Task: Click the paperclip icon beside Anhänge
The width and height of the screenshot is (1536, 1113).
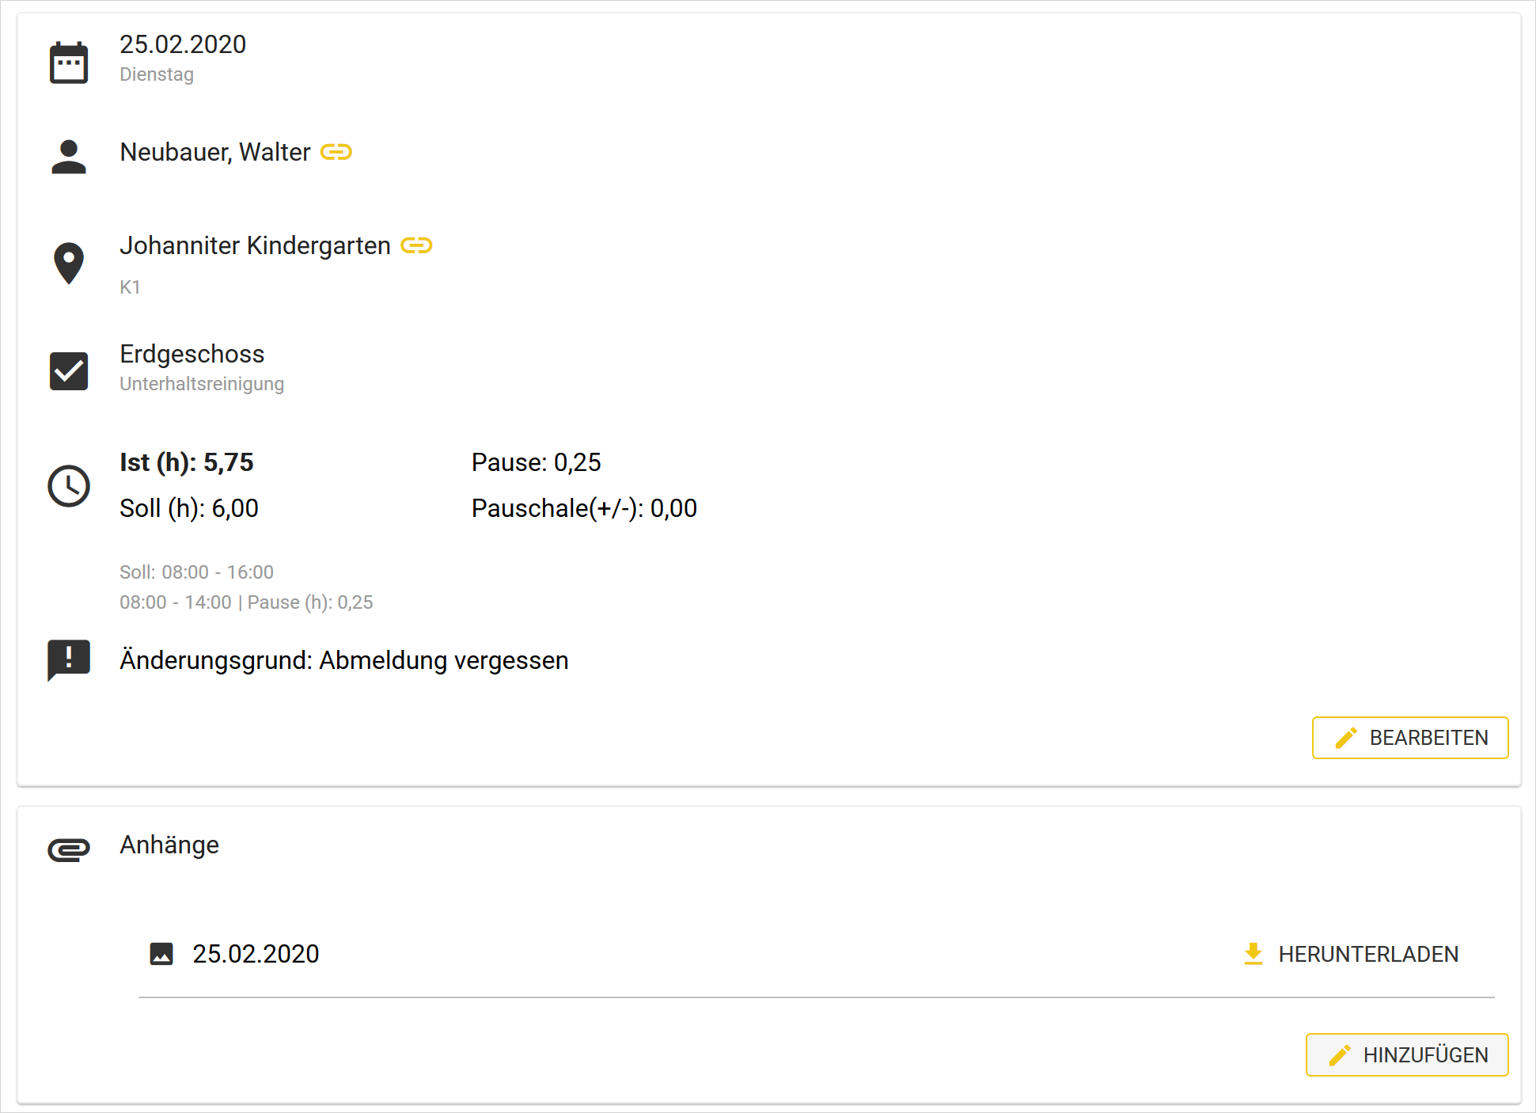Action: pos(69,849)
